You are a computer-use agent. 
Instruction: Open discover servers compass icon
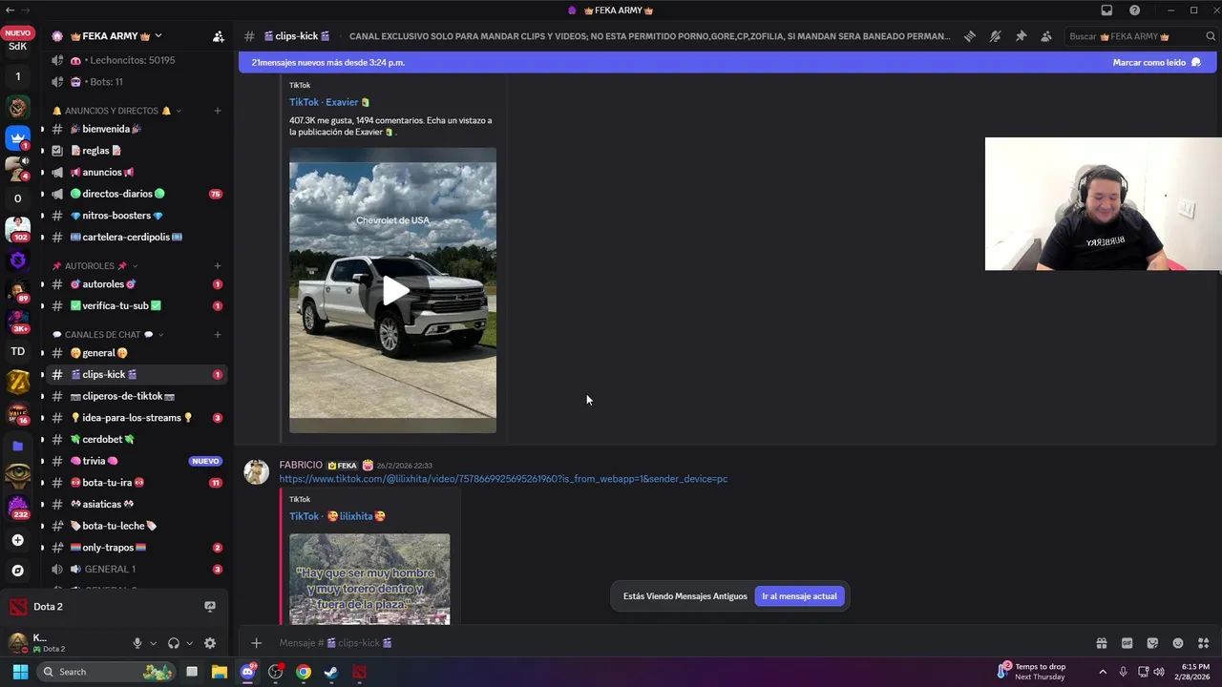(x=17, y=571)
